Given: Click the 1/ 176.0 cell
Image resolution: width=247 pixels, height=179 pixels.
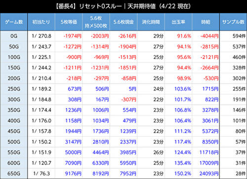Looking at the screenshot, I should (x=41, y=120).
